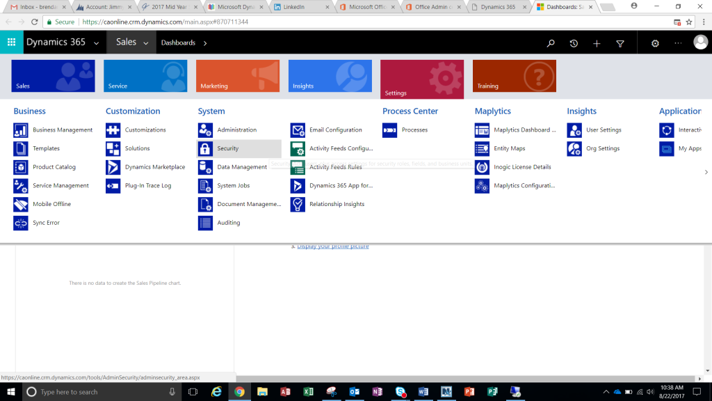Click the search magnifier in the navbar

[x=551, y=43]
